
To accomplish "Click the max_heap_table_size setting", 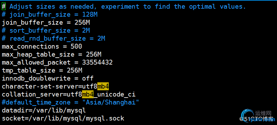I will (x=51, y=55).
